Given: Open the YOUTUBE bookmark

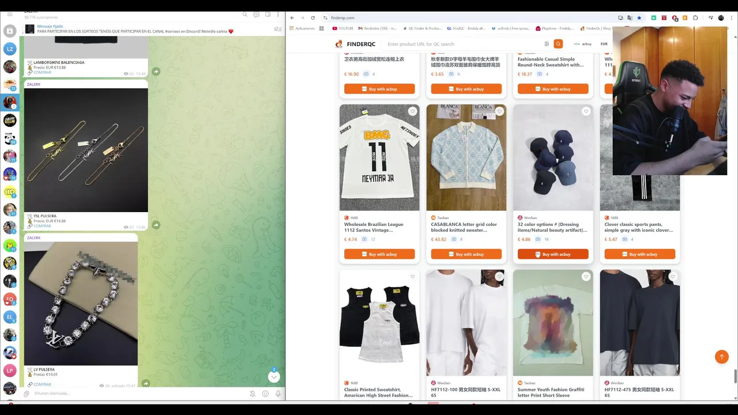Looking at the screenshot, I should coord(342,28).
